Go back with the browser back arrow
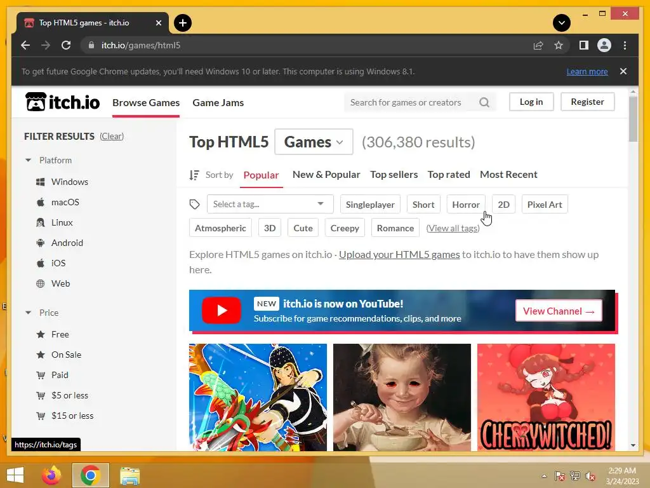Screen dimensions: 650x488 click(25, 45)
